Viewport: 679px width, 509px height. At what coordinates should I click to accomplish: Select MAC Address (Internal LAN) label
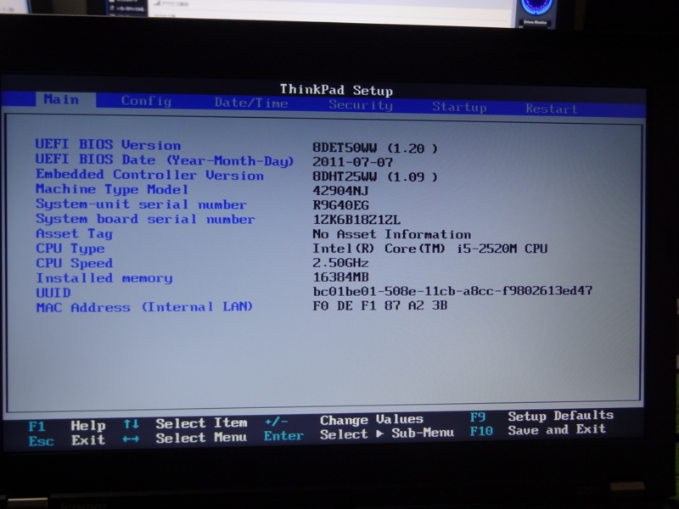(x=144, y=307)
